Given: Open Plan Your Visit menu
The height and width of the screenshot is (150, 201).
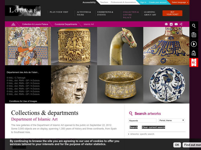Looking at the screenshot, I should pyautogui.click(x=59, y=12).
